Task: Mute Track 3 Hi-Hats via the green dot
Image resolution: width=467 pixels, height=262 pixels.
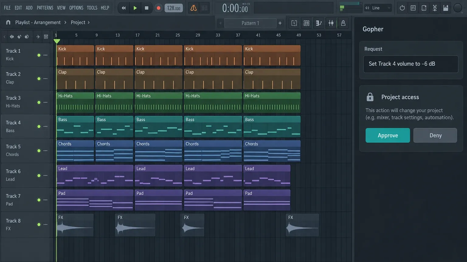Action: [39, 102]
